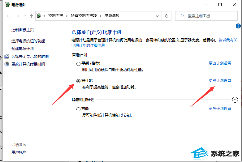Click the back navigation arrow
Screen dimensions: 242x162
pyautogui.click(x=8, y=16)
